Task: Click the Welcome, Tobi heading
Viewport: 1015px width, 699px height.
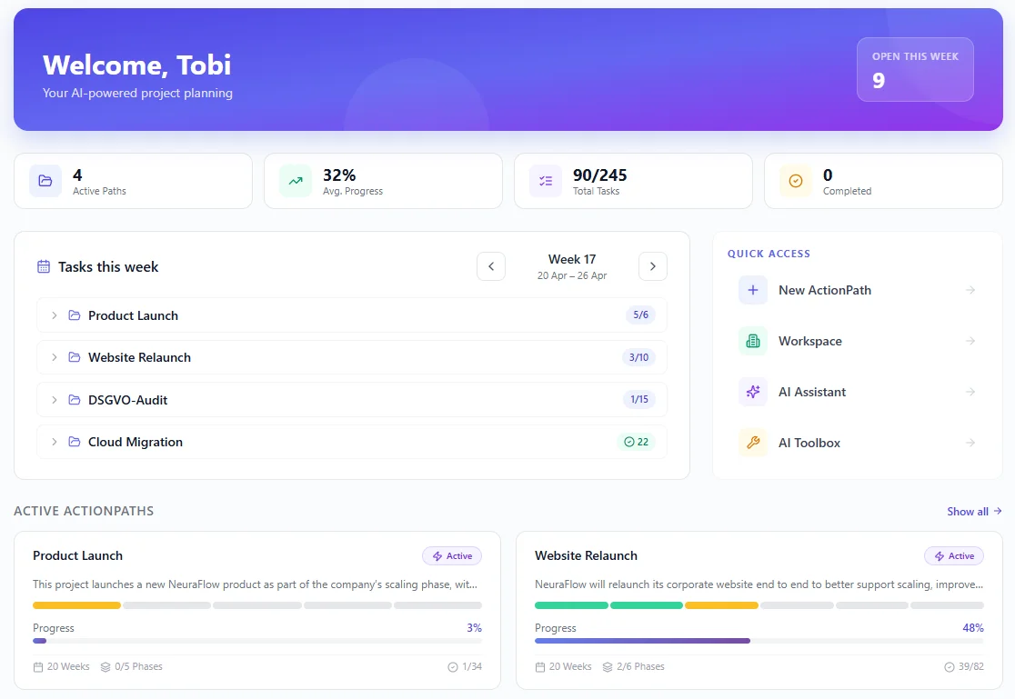Action: pos(136,65)
